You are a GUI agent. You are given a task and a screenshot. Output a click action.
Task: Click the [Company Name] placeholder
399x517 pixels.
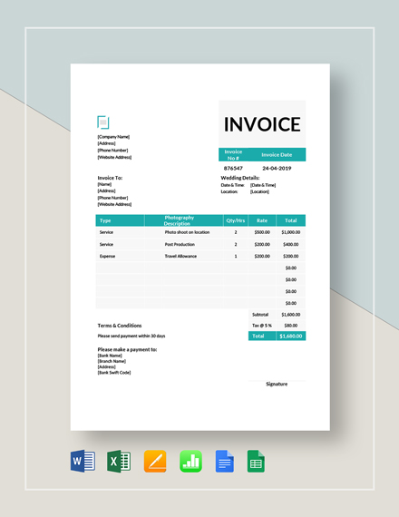[x=113, y=136]
